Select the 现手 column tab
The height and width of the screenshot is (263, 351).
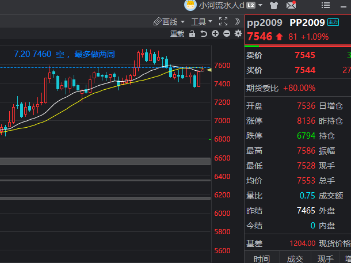326,259
